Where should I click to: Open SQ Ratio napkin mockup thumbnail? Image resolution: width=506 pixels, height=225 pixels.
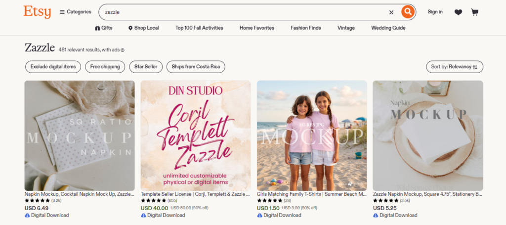pyautogui.click(x=80, y=135)
